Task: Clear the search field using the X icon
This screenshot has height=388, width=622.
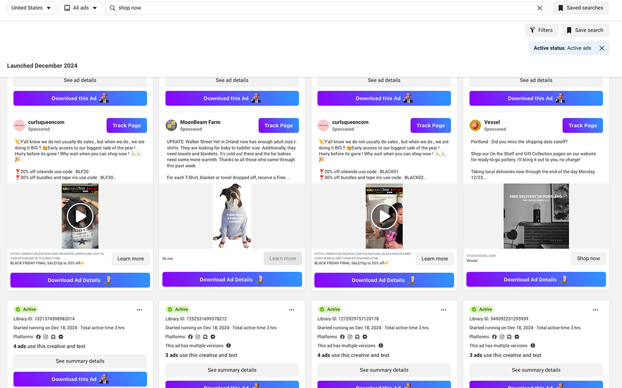Action: (x=539, y=8)
